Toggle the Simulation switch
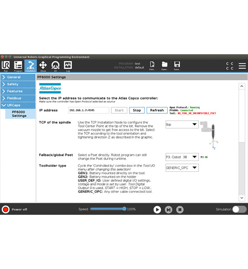 pos(239,209)
